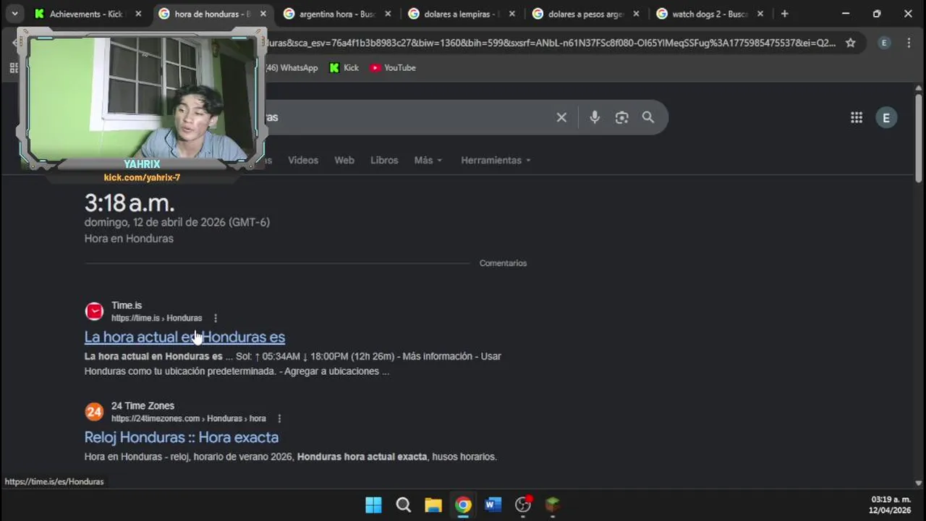The width and height of the screenshot is (926, 521).
Task: Open Reloj Honduras :: Hora exacta link
Action: tap(182, 437)
